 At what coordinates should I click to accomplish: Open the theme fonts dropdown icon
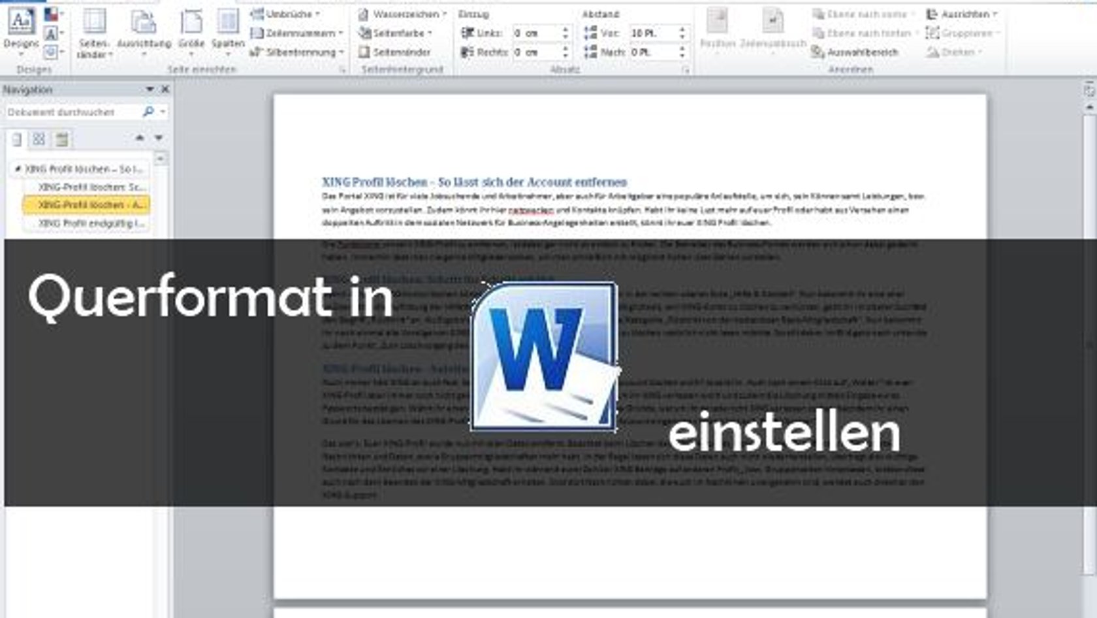point(54,33)
